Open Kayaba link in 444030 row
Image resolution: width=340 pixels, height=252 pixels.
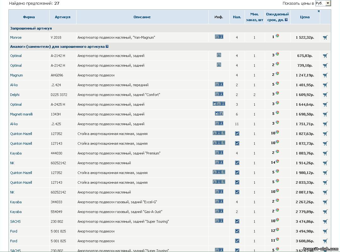tap(16, 153)
